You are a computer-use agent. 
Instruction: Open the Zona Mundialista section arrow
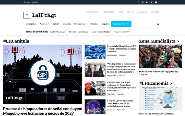tap(178, 41)
